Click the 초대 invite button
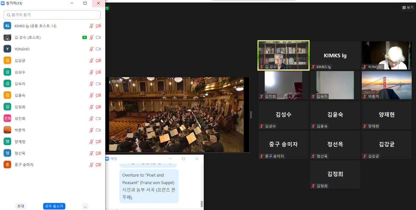Viewport: 416px width, 210px height. 21,206
